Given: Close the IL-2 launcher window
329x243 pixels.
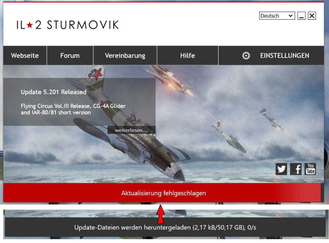Looking at the screenshot, I should click(x=312, y=16).
